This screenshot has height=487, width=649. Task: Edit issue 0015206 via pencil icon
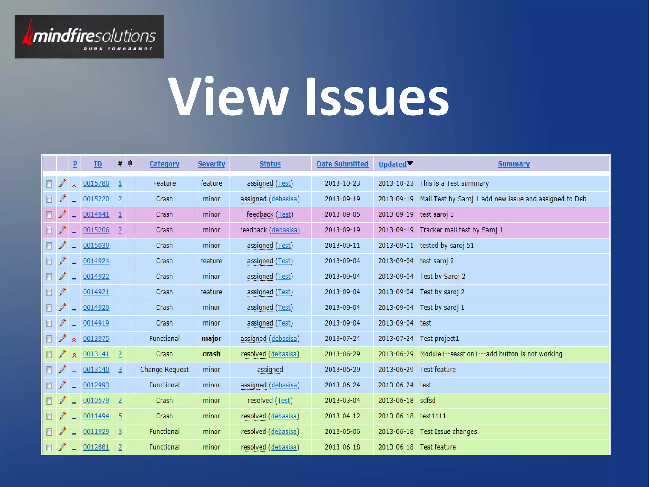(x=62, y=230)
